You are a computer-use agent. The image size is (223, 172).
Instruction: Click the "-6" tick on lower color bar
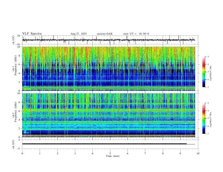click(208, 126)
